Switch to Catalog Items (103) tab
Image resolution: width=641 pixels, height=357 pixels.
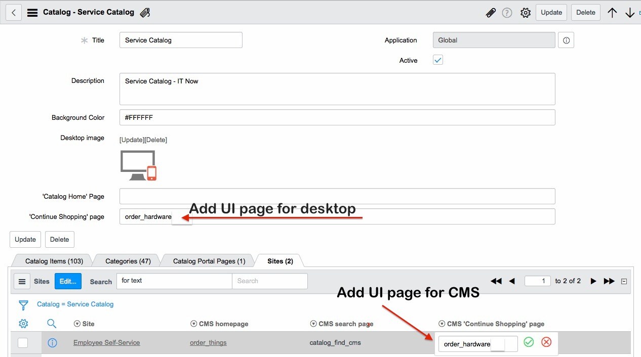pos(54,261)
